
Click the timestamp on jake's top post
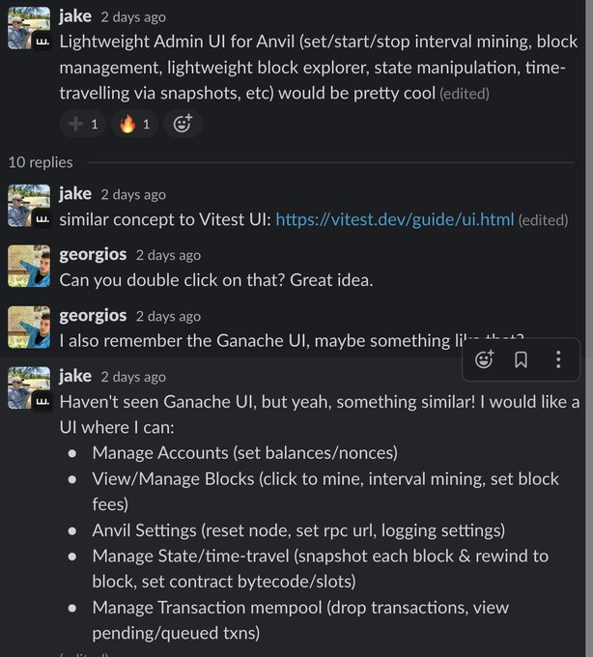(x=133, y=17)
